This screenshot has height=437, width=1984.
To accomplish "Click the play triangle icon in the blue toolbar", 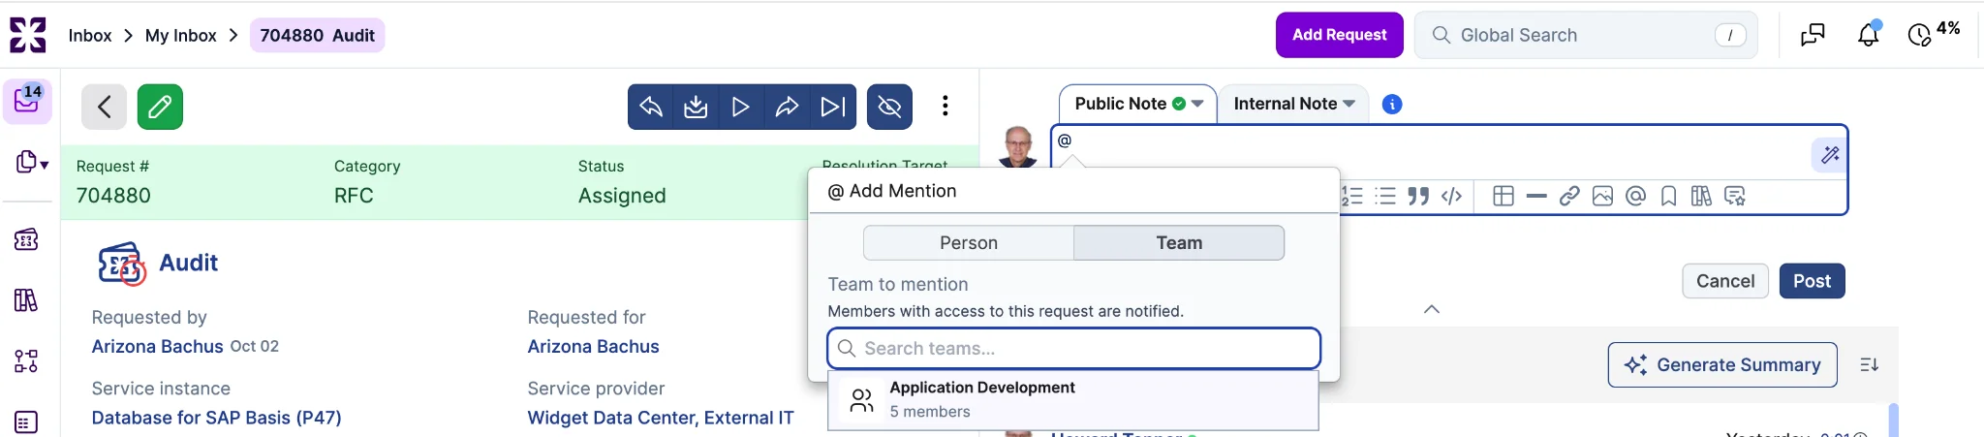I will 741,107.
